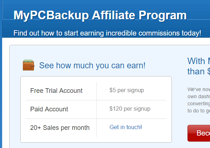Click the 'own dash' line in the right paragraph
This screenshot has width=210, height=148.
click(x=199, y=96)
